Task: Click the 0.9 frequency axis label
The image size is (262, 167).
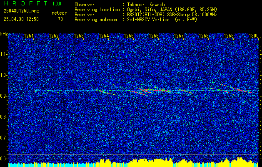Action: coord(3,96)
